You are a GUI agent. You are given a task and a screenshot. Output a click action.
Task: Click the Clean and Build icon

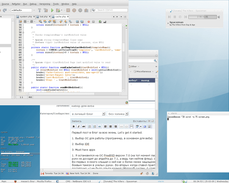point(46,10)
